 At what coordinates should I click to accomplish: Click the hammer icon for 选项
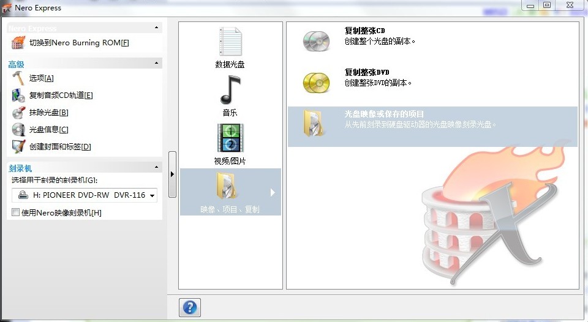point(18,78)
